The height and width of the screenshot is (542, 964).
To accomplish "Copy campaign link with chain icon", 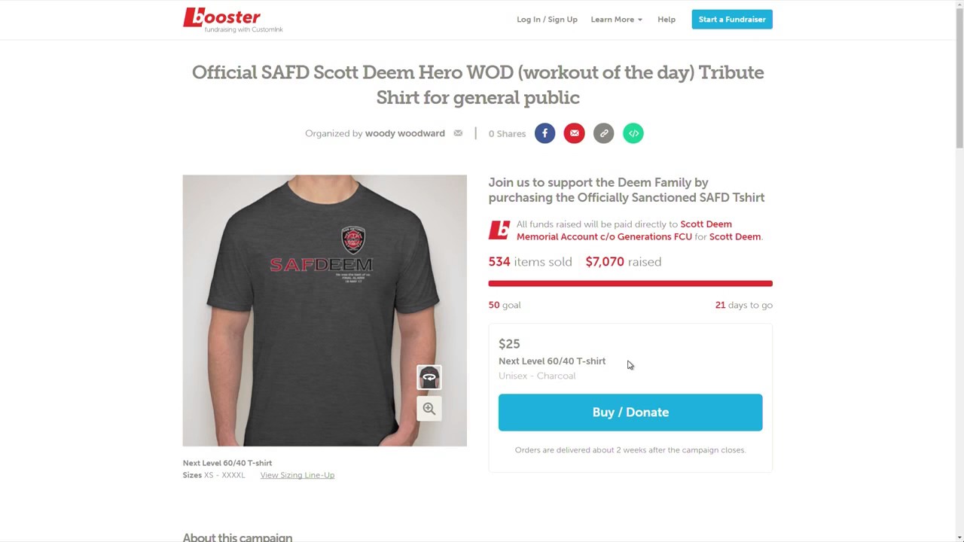I will pyautogui.click(x=603, y=133).
